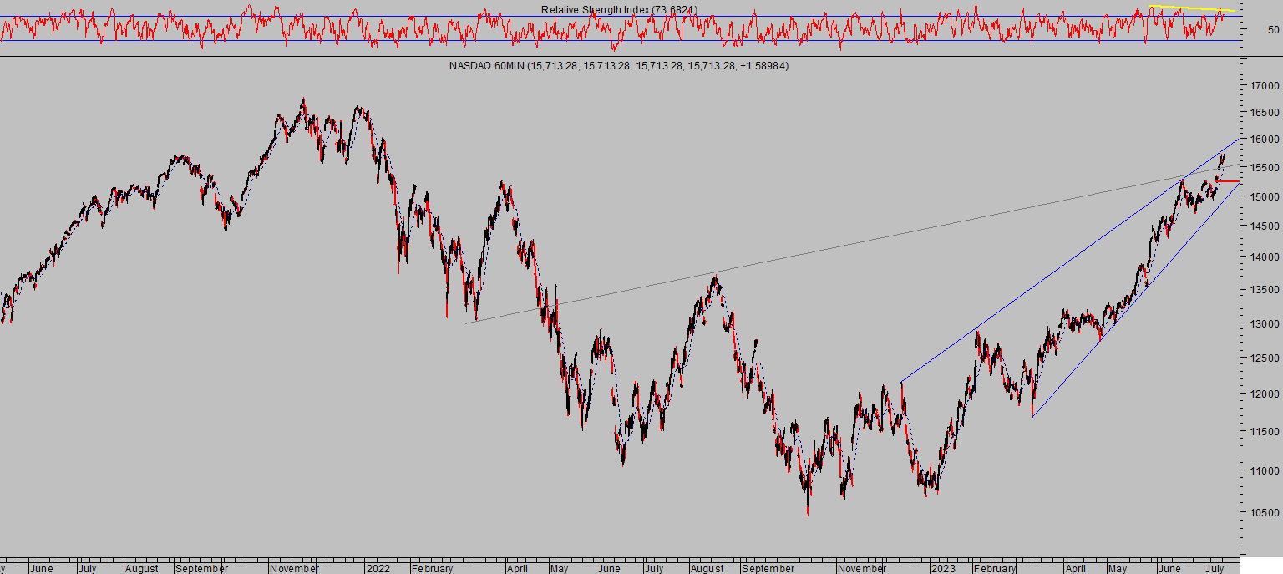This screenshot has width=1283, height=574.
Task: Click the chart's highest price peak
Action: coord(303,100)
